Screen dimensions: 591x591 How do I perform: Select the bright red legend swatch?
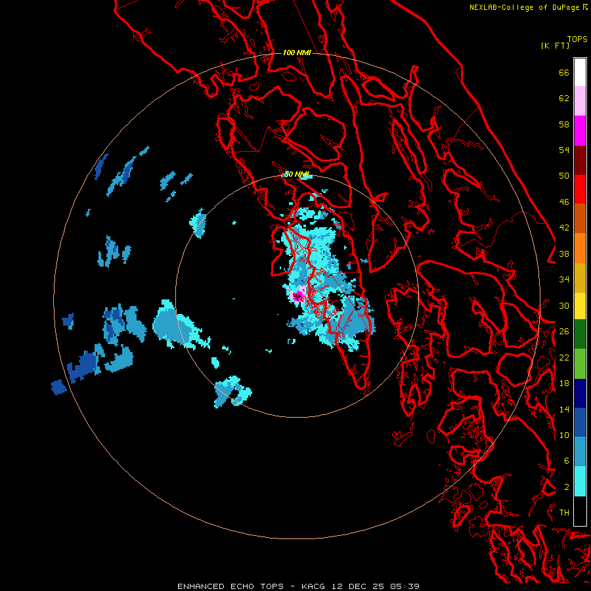(580, 189)
